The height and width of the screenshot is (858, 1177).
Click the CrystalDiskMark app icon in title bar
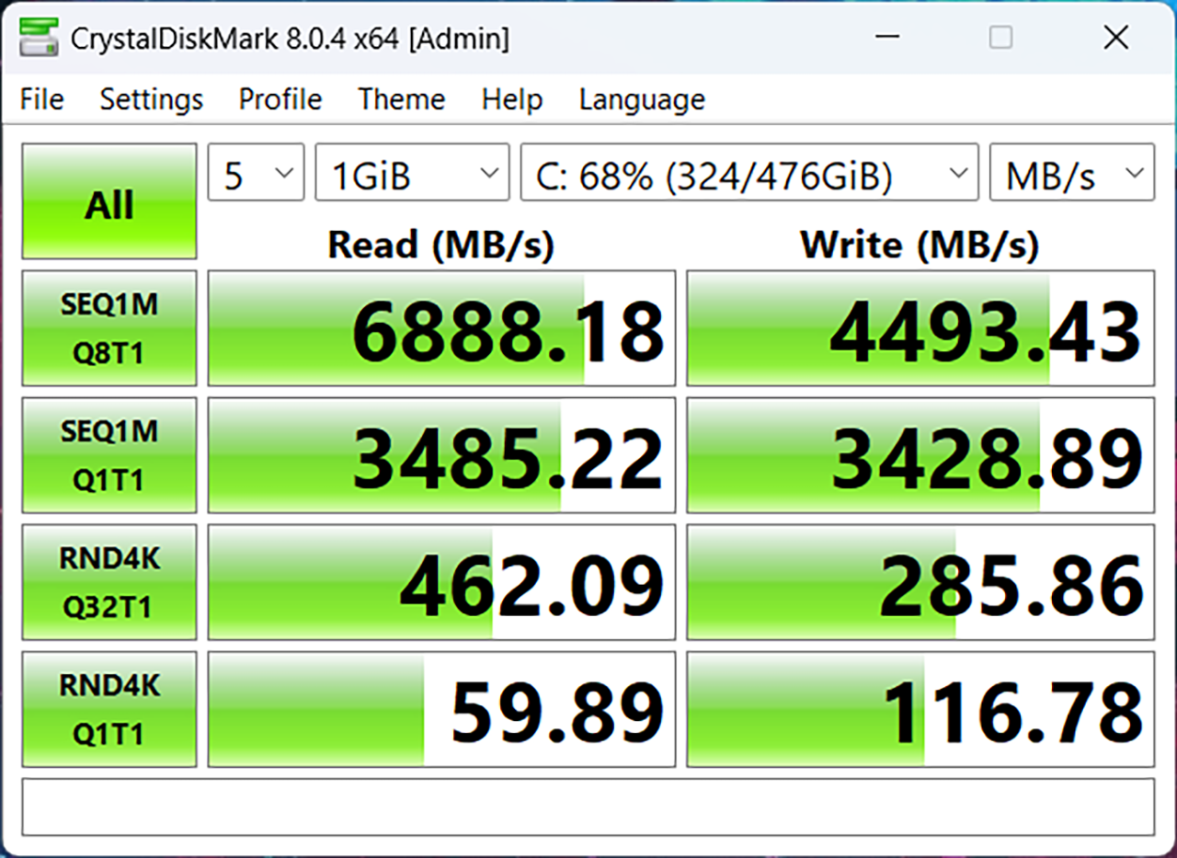coord(39,38)
